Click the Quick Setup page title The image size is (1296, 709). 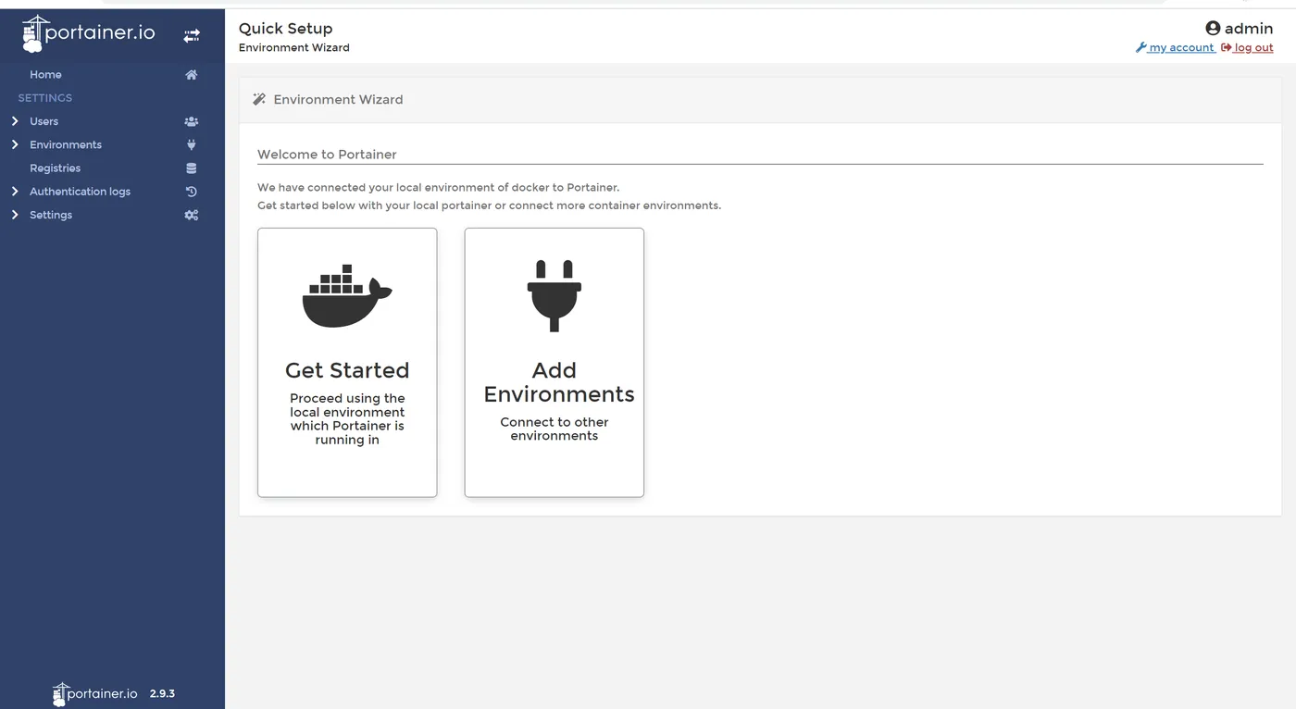[x=285, y=29]
